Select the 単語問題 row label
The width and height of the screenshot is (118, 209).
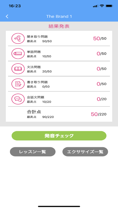pyautogui.click(x=34, y=52)
